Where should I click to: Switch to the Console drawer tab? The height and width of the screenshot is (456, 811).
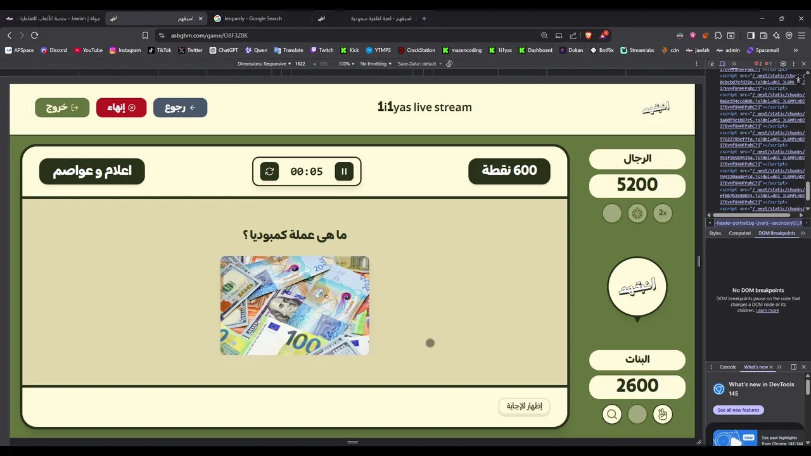pos(728,367)
